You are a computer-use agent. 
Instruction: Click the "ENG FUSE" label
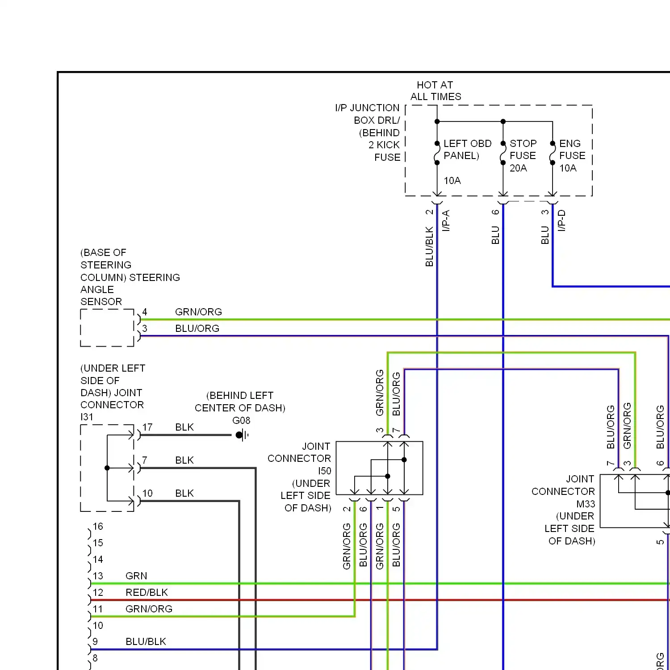click(x=572, y=150)
